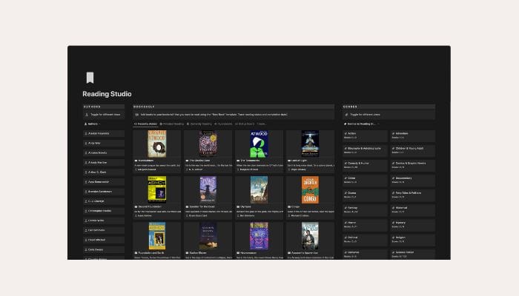The width and height of the screenshot is (519, 296).
Task: Open the Drama genre card
Action: [365, 195]
